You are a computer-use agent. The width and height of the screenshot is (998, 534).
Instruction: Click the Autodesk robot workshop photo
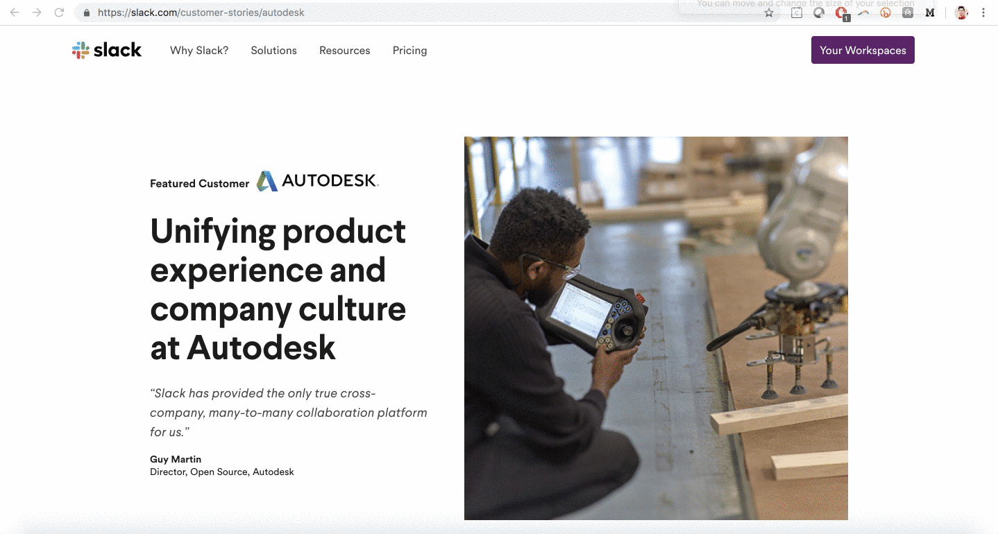pyautogui.click(x=656, y=328)
